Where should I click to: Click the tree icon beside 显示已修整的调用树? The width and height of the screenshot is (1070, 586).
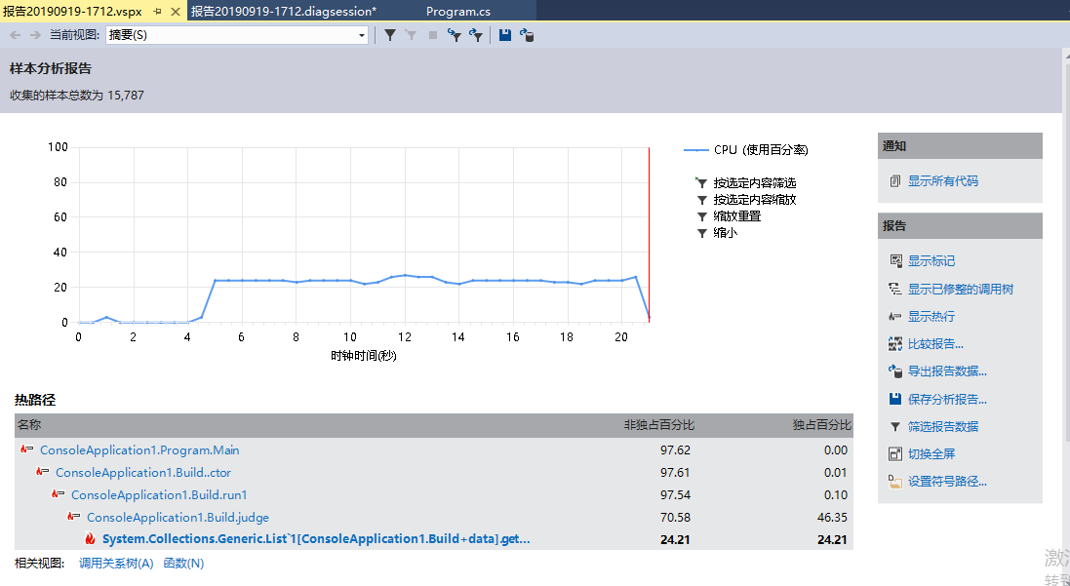tap(895, 289)
